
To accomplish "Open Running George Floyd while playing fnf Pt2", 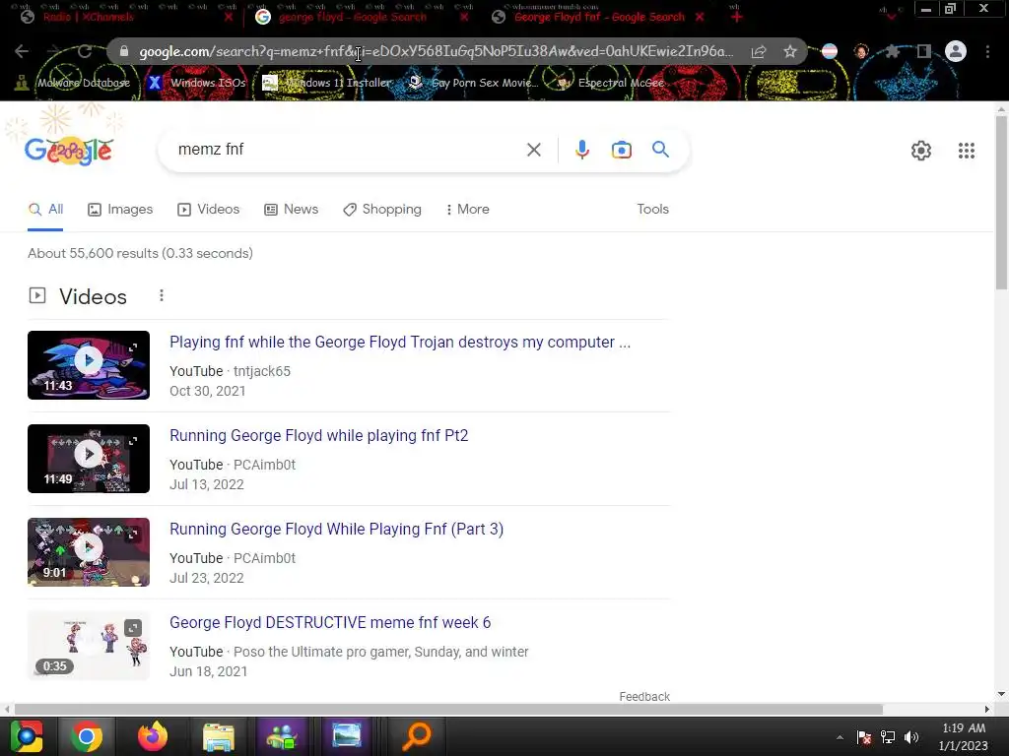I will coord(318,435).
